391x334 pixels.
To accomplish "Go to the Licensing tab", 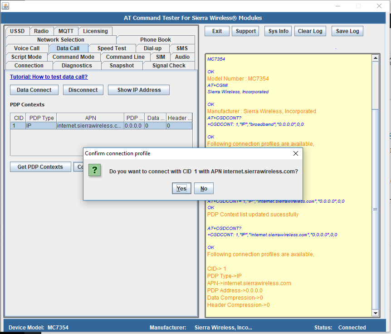I will [95, 31].
